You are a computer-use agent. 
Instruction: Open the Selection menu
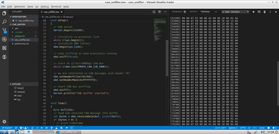pyautogui.click(x=20, y=7)
